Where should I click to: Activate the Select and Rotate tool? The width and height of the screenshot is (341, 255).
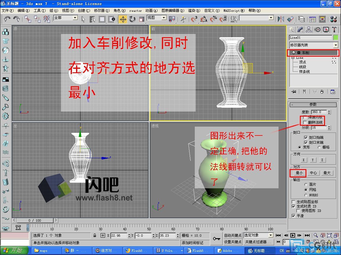point(132,19)
